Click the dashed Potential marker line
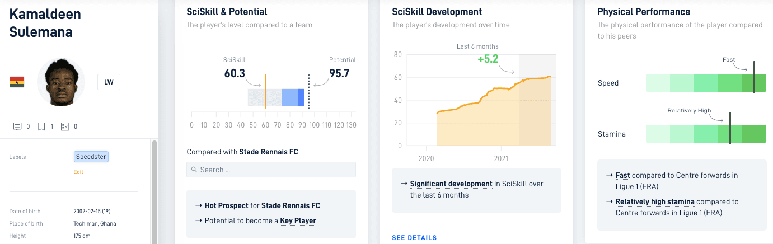Screen dimensions: 773x244 click(x=308, y=91)
